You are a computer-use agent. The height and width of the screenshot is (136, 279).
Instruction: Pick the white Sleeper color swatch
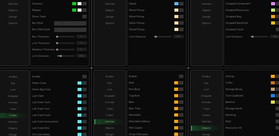coord(80,10)
